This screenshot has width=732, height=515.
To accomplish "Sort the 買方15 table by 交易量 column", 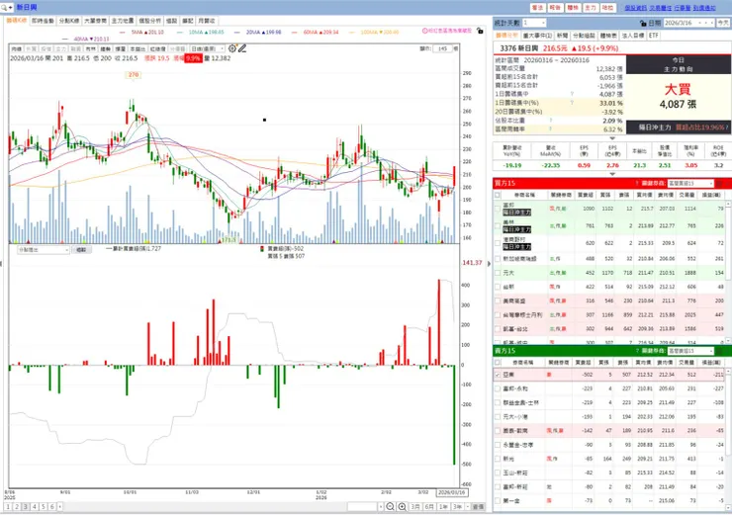I will point(686,195).
